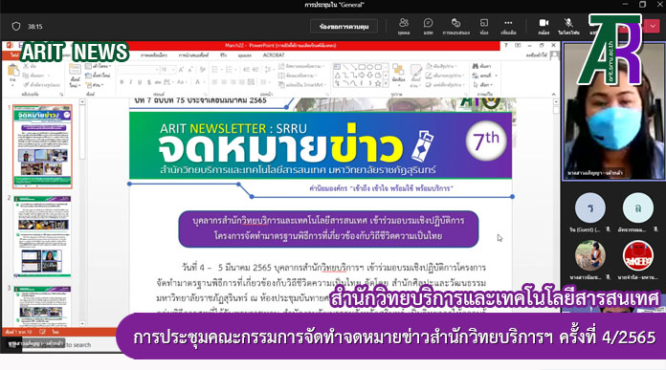This screenshot has height=370, width=666.
Task: Open the font name combo box
Action: [x=138, y=69]
